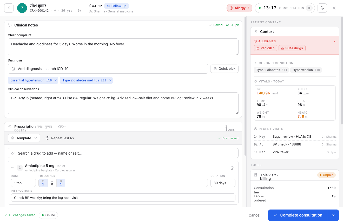Viewport: 343px width, 223px height.
Task: Click the Saved 4:31 pm status
Action: point(224,25)
